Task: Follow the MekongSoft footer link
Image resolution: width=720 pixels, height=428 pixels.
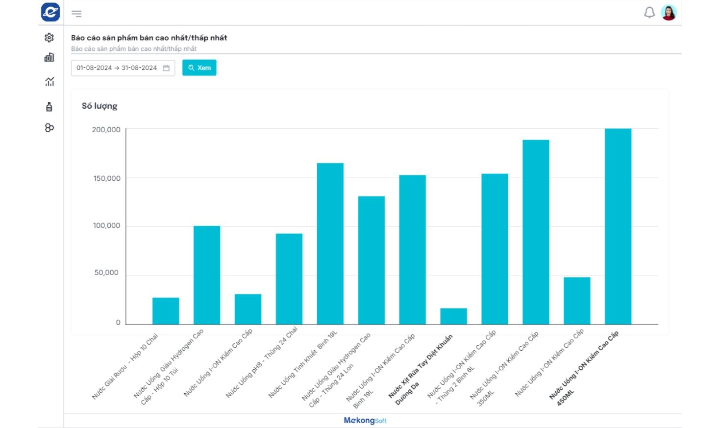Action: pos(365,421)
